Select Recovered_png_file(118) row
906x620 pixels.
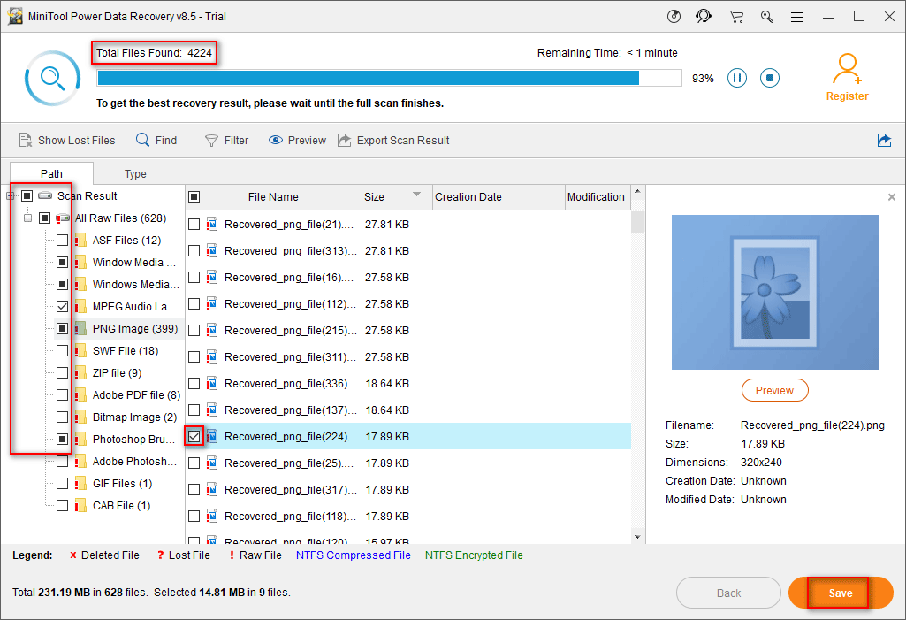(408, 516)
